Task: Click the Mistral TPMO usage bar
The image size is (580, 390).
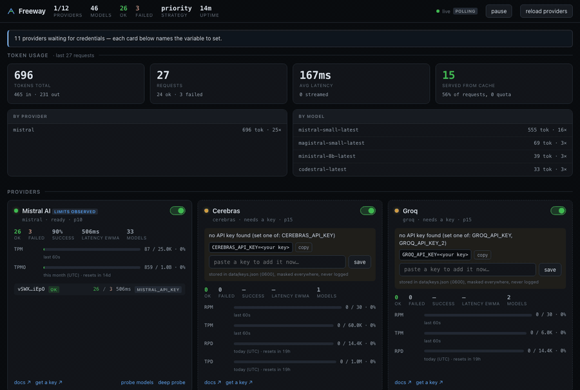Action: [92, 267]
